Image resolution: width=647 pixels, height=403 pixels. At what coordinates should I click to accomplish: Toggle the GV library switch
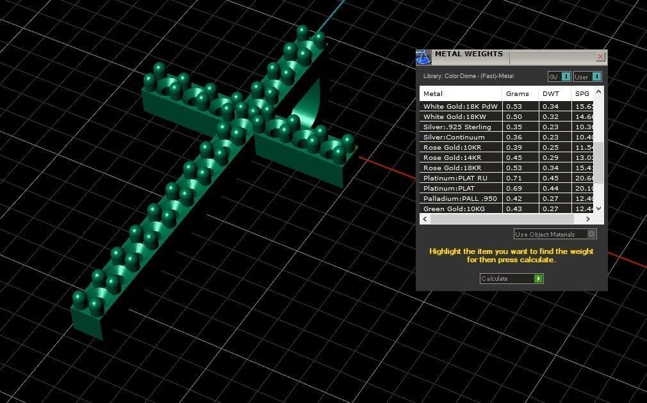pyautogui.click(x=559, y=77)
